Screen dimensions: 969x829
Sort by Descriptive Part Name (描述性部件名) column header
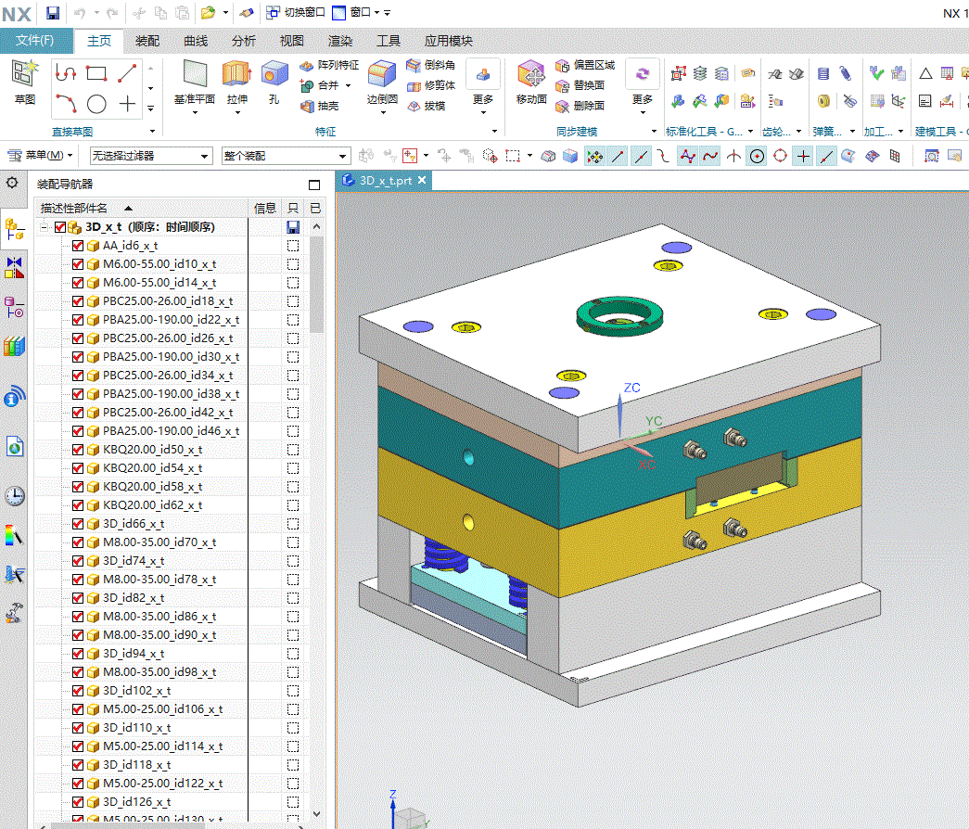pyautogui.click(x=141, y=209)
